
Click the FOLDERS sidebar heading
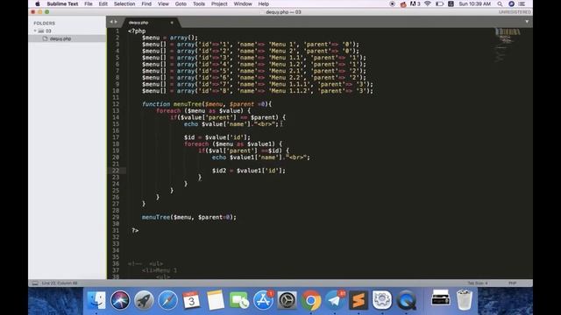tap(45, 24)
